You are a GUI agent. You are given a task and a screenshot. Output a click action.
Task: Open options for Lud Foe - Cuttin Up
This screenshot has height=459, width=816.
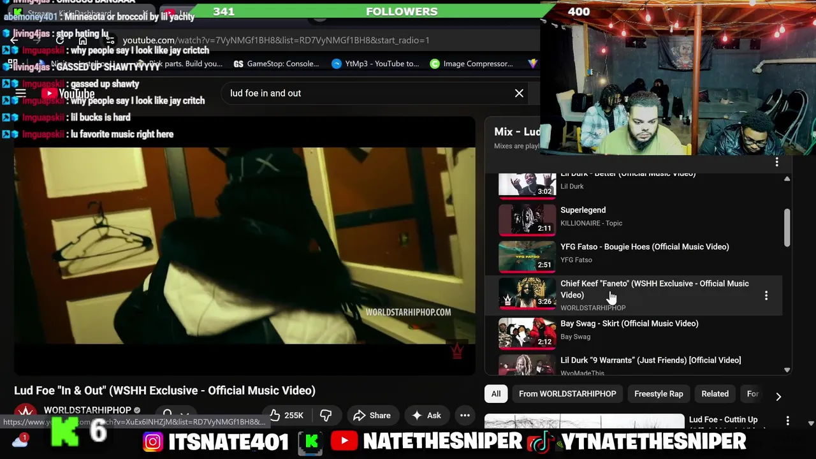[x=787, y=421]
